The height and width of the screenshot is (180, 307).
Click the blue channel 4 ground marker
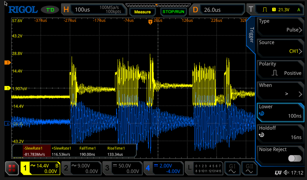tap(7, 123)
